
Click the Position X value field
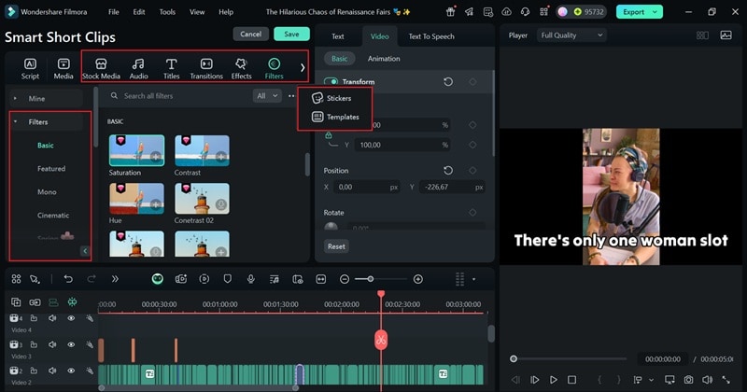[367, 188]
